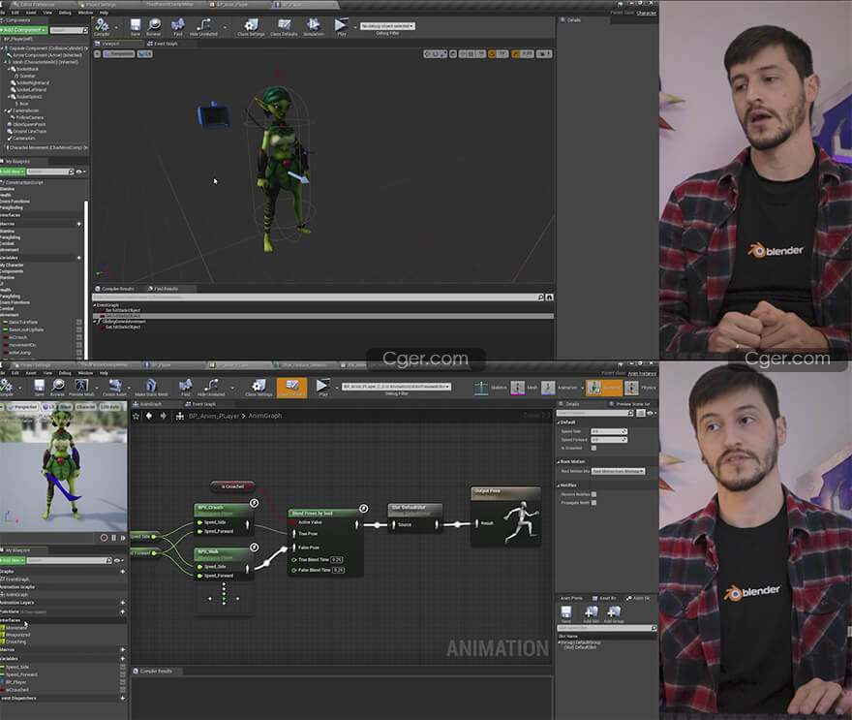Click Add Group in the Anim Slot panel
The image size is (852, 720).
tap(614, 614)
